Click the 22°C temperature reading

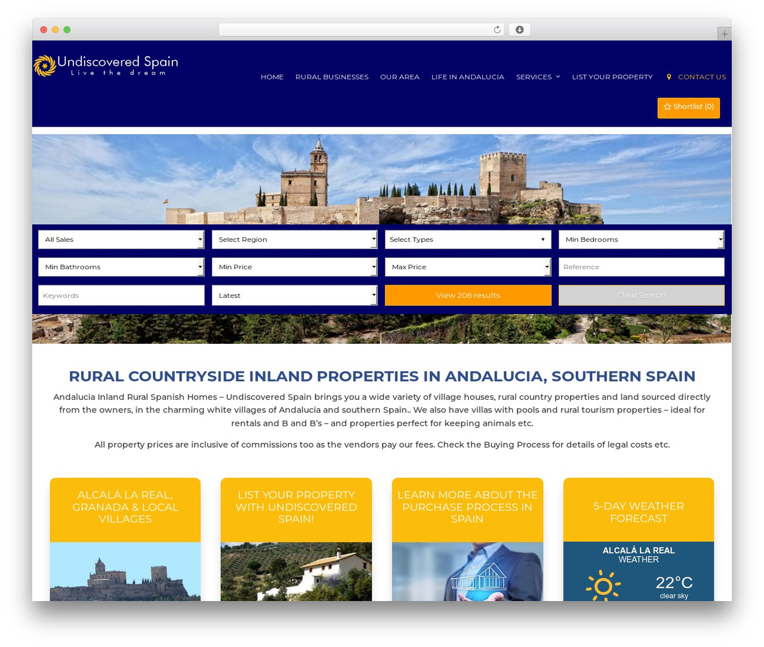(674, 583)
